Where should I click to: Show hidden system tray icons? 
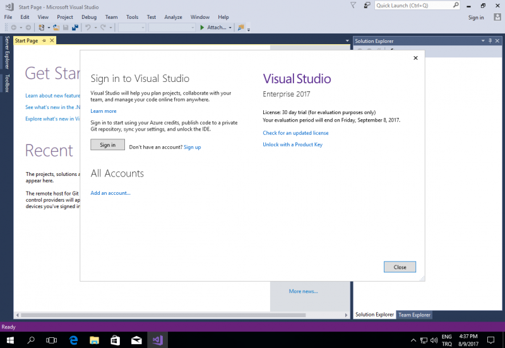(x=413, y=340)
